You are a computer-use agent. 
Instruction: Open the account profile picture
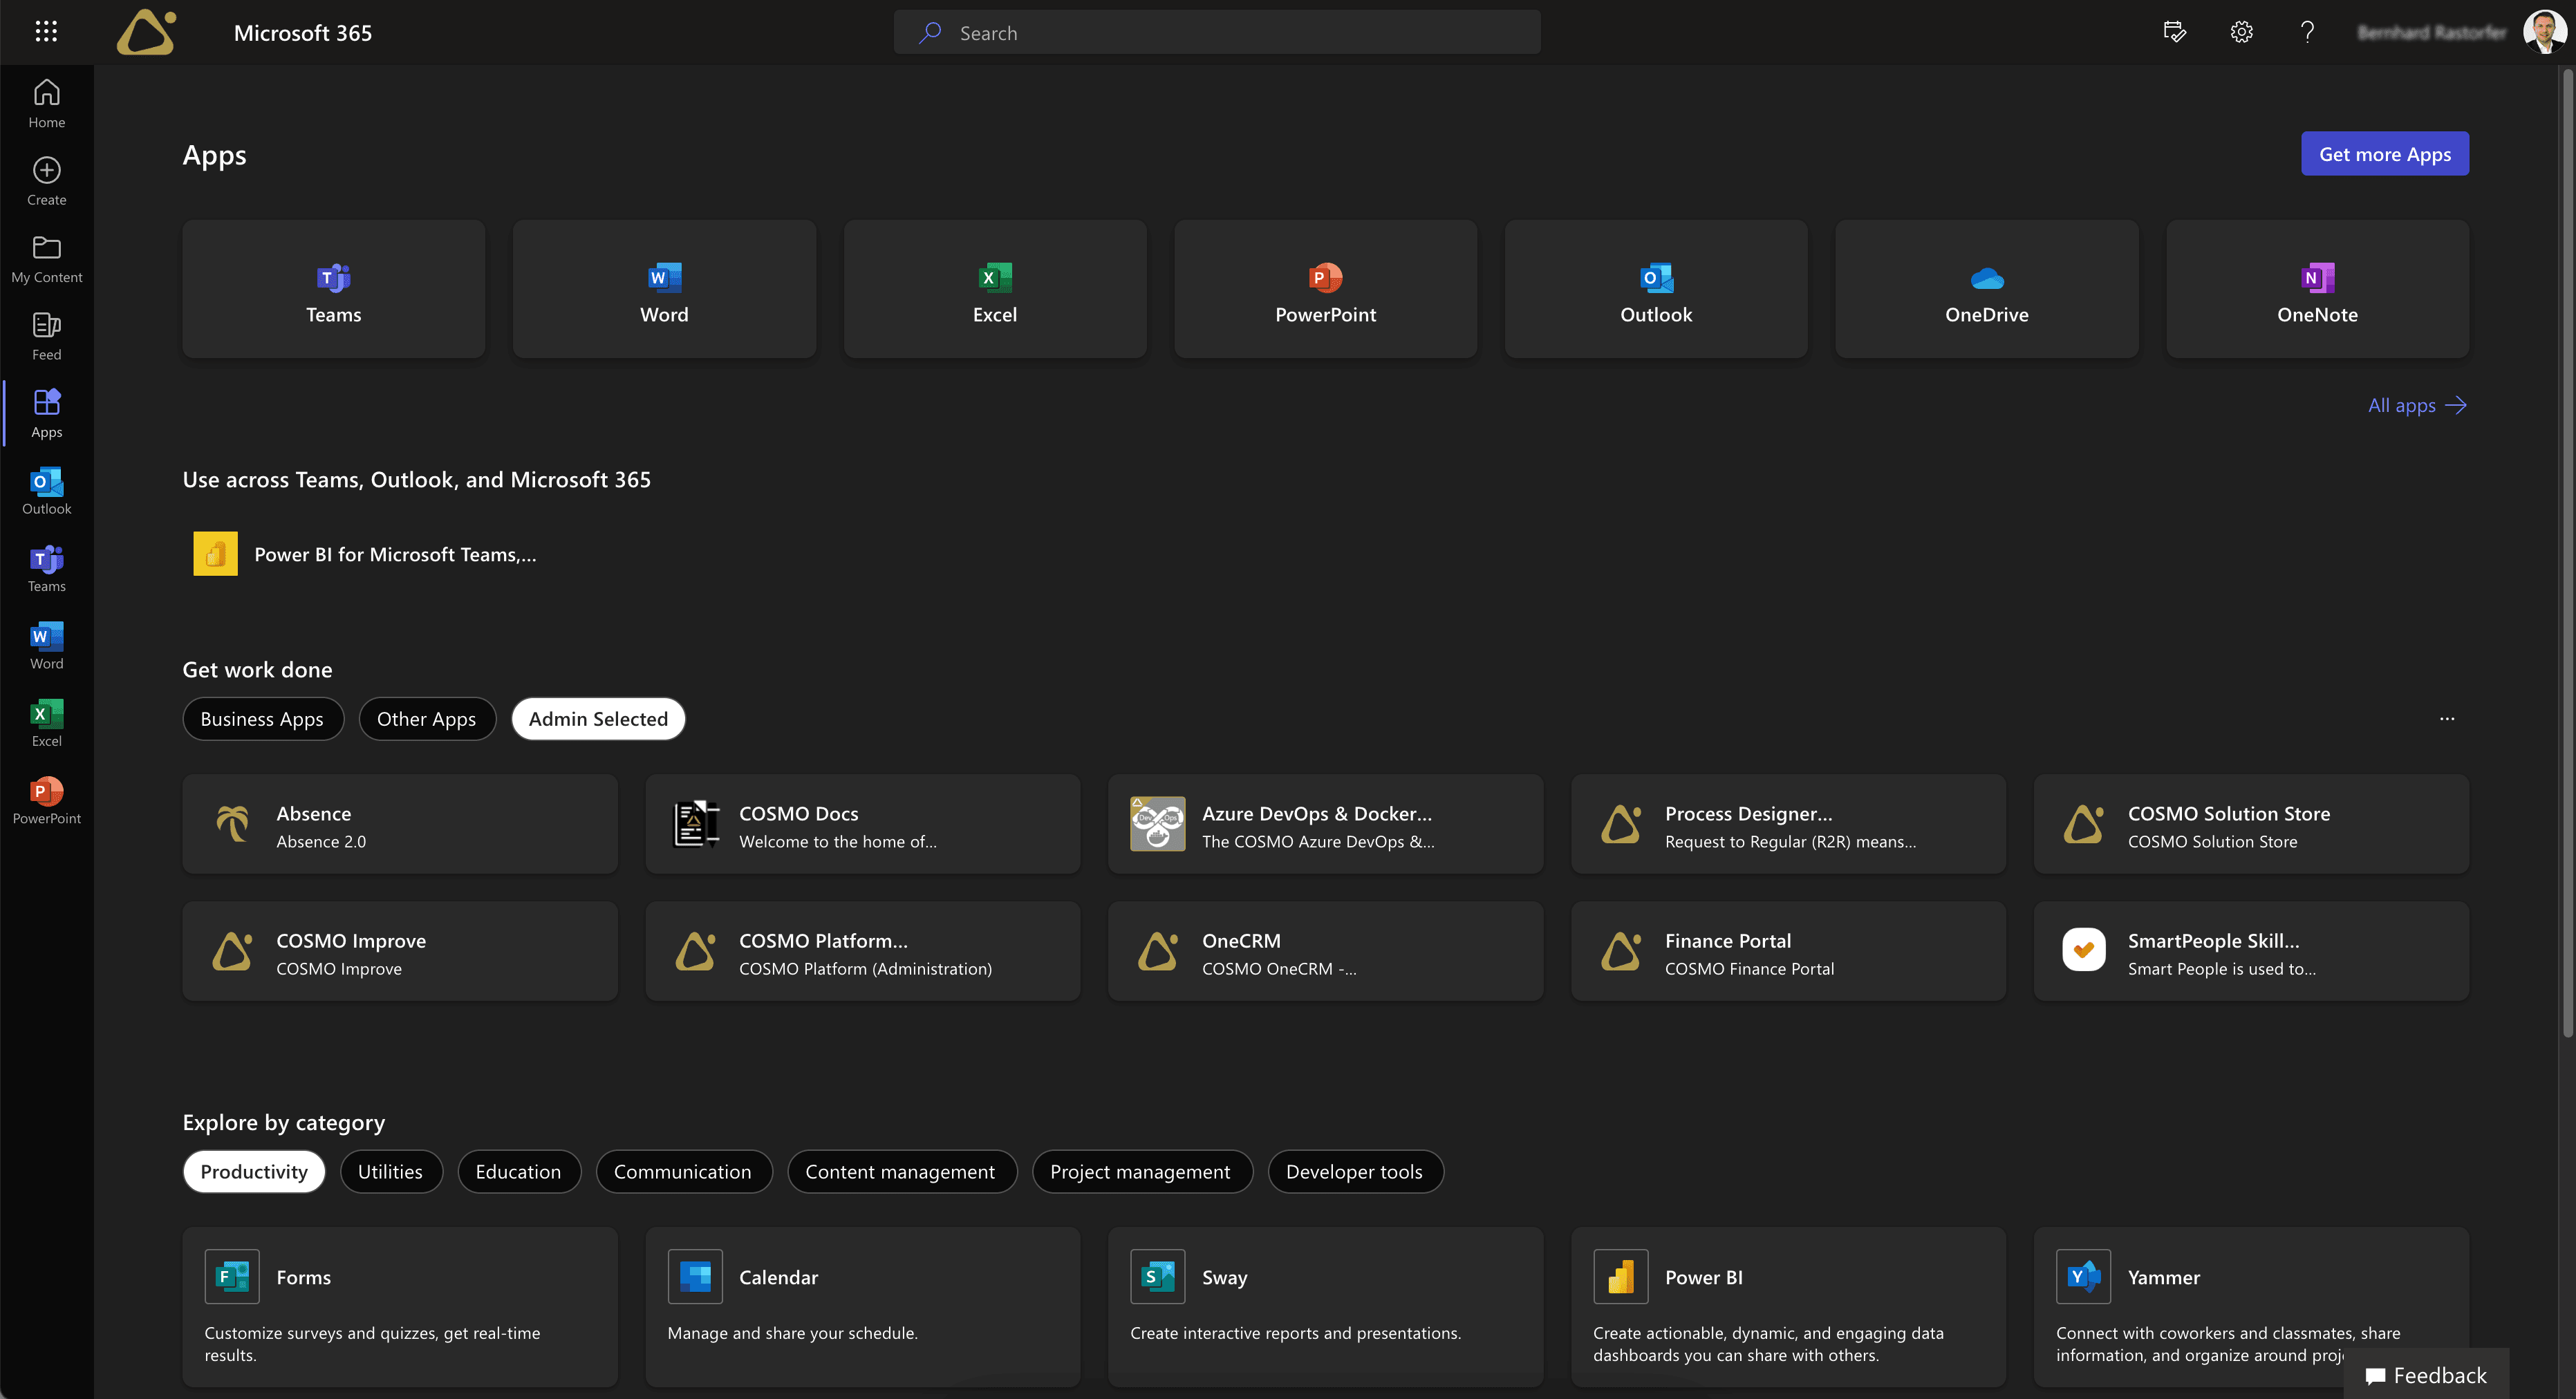pos(2544,32)
